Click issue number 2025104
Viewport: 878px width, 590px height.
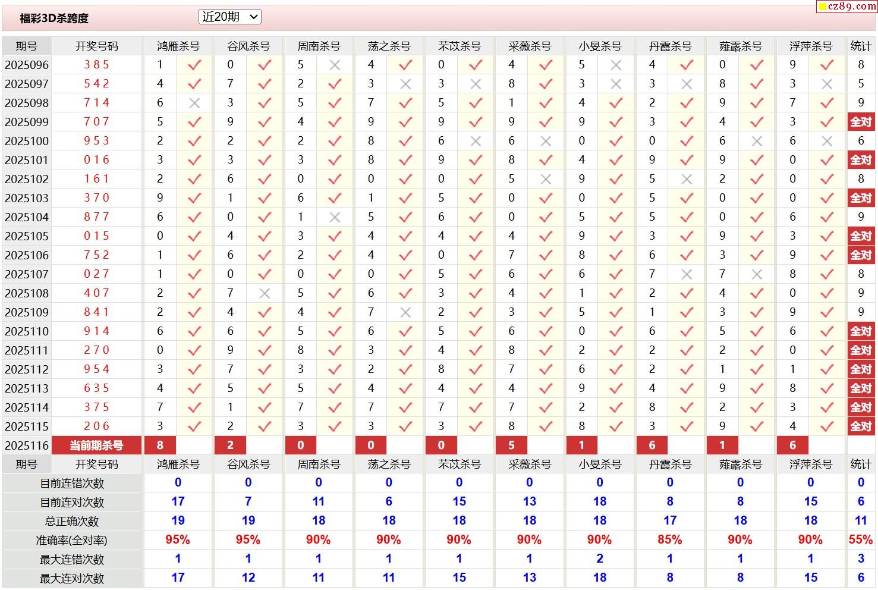point(27,217)
